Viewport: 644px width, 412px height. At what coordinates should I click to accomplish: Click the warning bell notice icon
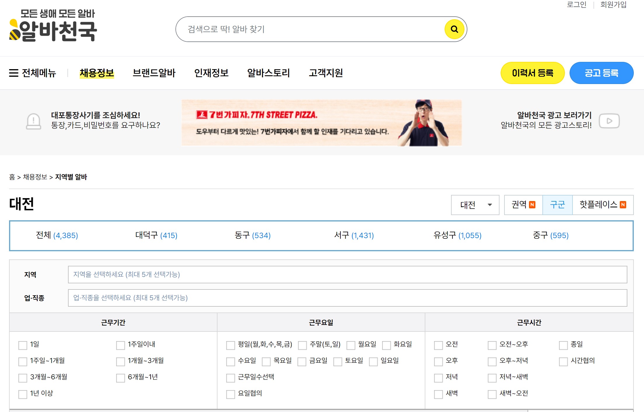click(34, 121)
